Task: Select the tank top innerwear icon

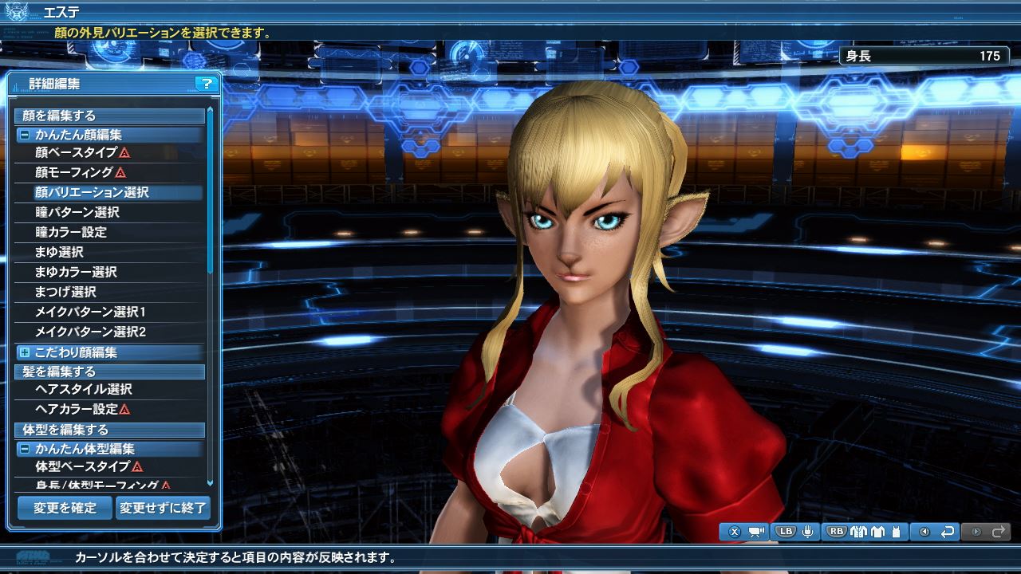Action: click(x=897, y=532)
